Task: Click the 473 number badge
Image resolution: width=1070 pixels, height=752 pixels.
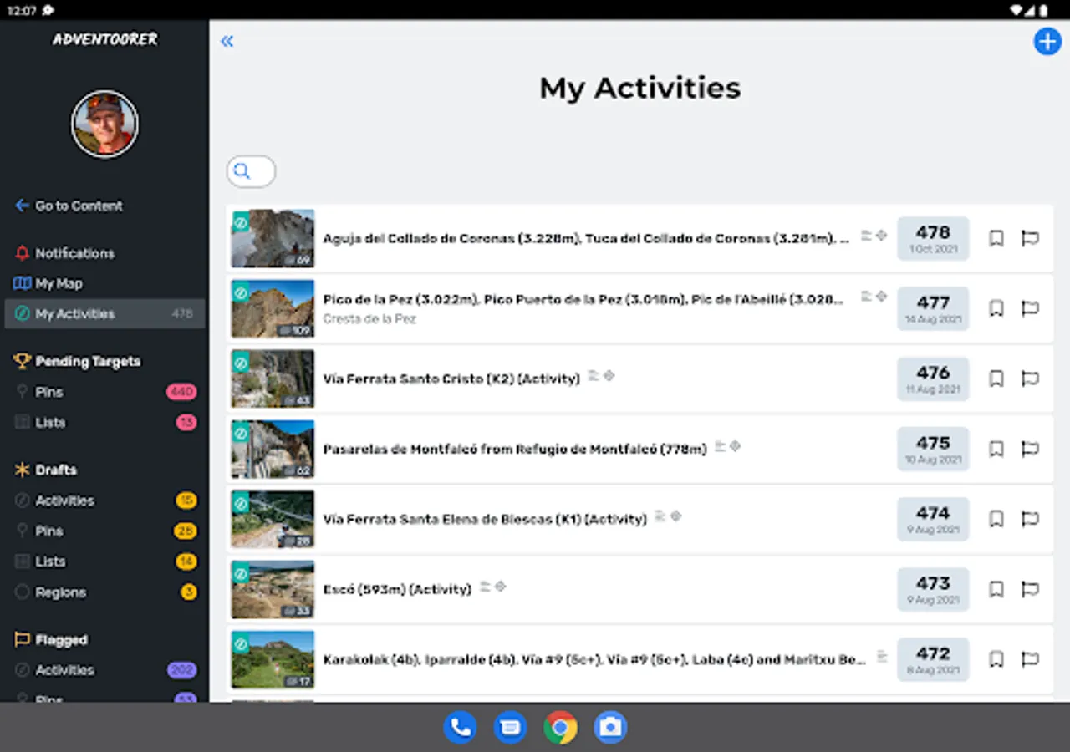Action: [933, 589]
